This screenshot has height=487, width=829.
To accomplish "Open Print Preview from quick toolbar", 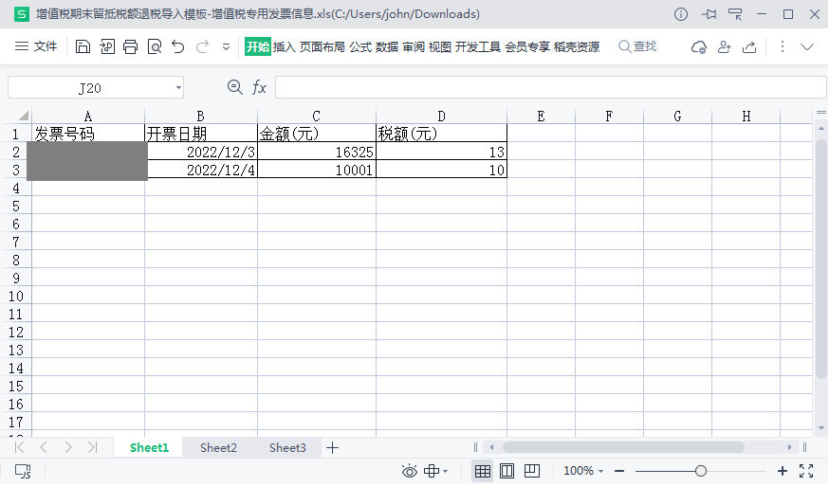I will 155,46.
